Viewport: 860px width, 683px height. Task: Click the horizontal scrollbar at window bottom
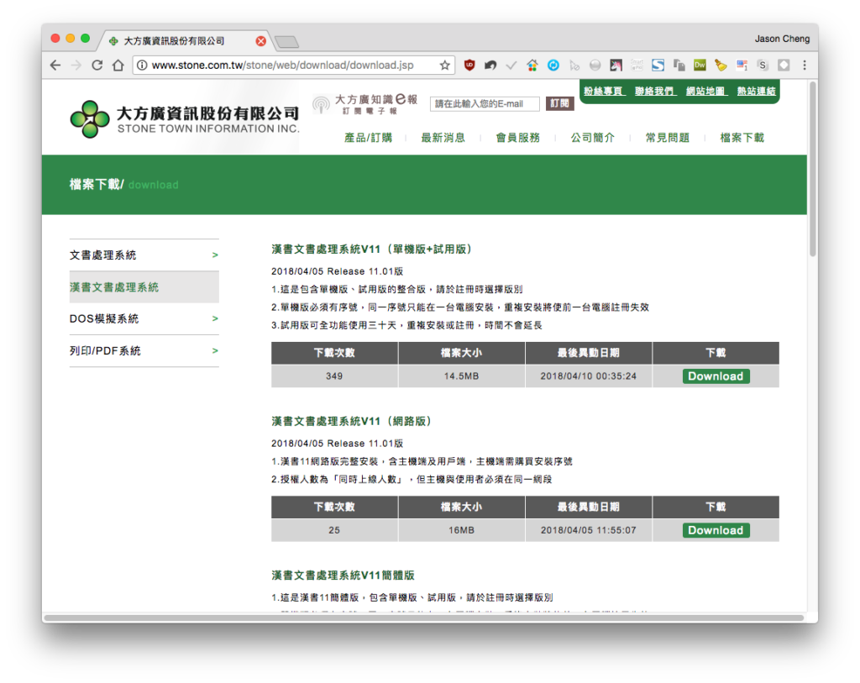coord(423,618)
